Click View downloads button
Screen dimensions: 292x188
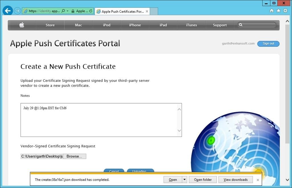236,180
